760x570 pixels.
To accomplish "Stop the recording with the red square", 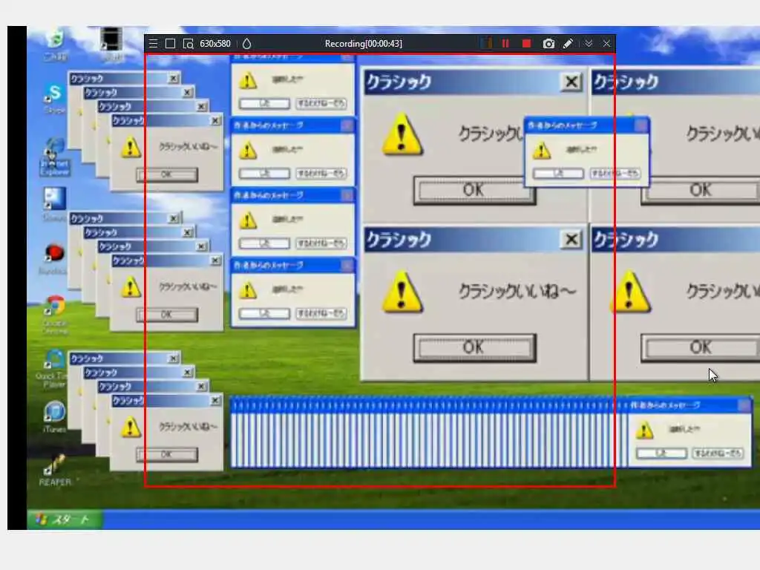I will 526,44.
